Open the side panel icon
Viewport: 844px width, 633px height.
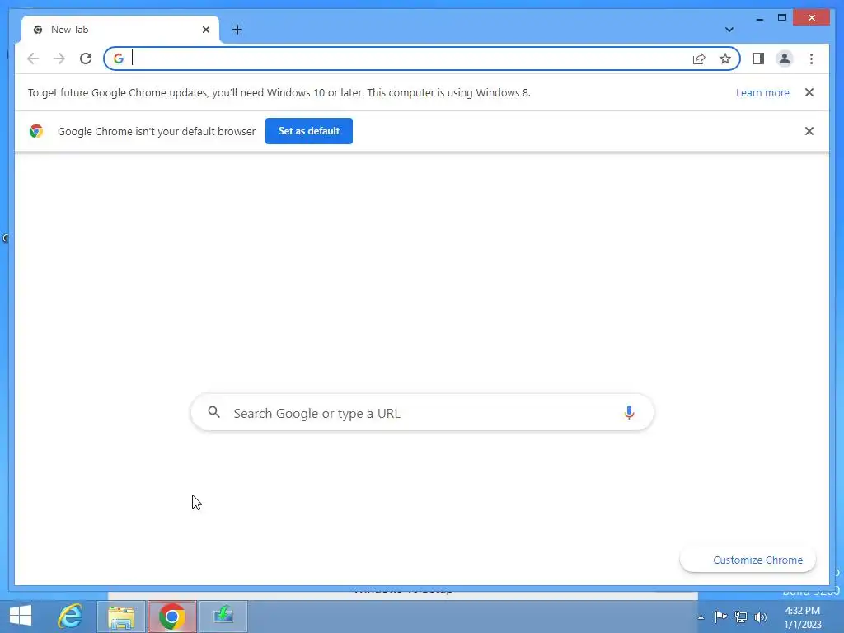point(758,59)
